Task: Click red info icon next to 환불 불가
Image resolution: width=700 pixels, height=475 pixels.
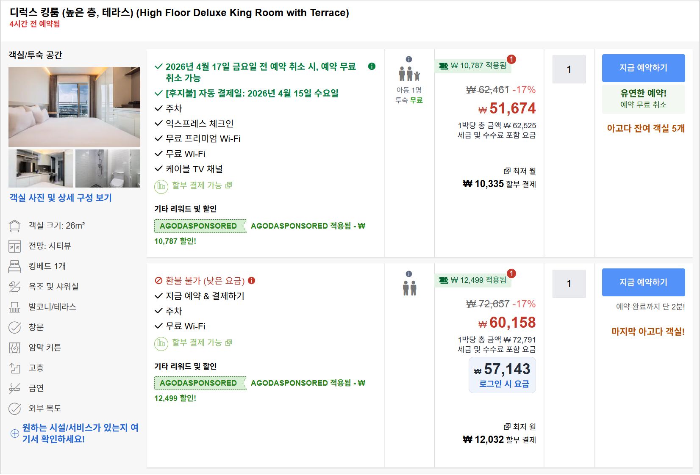Action: (x=252, y=281)
